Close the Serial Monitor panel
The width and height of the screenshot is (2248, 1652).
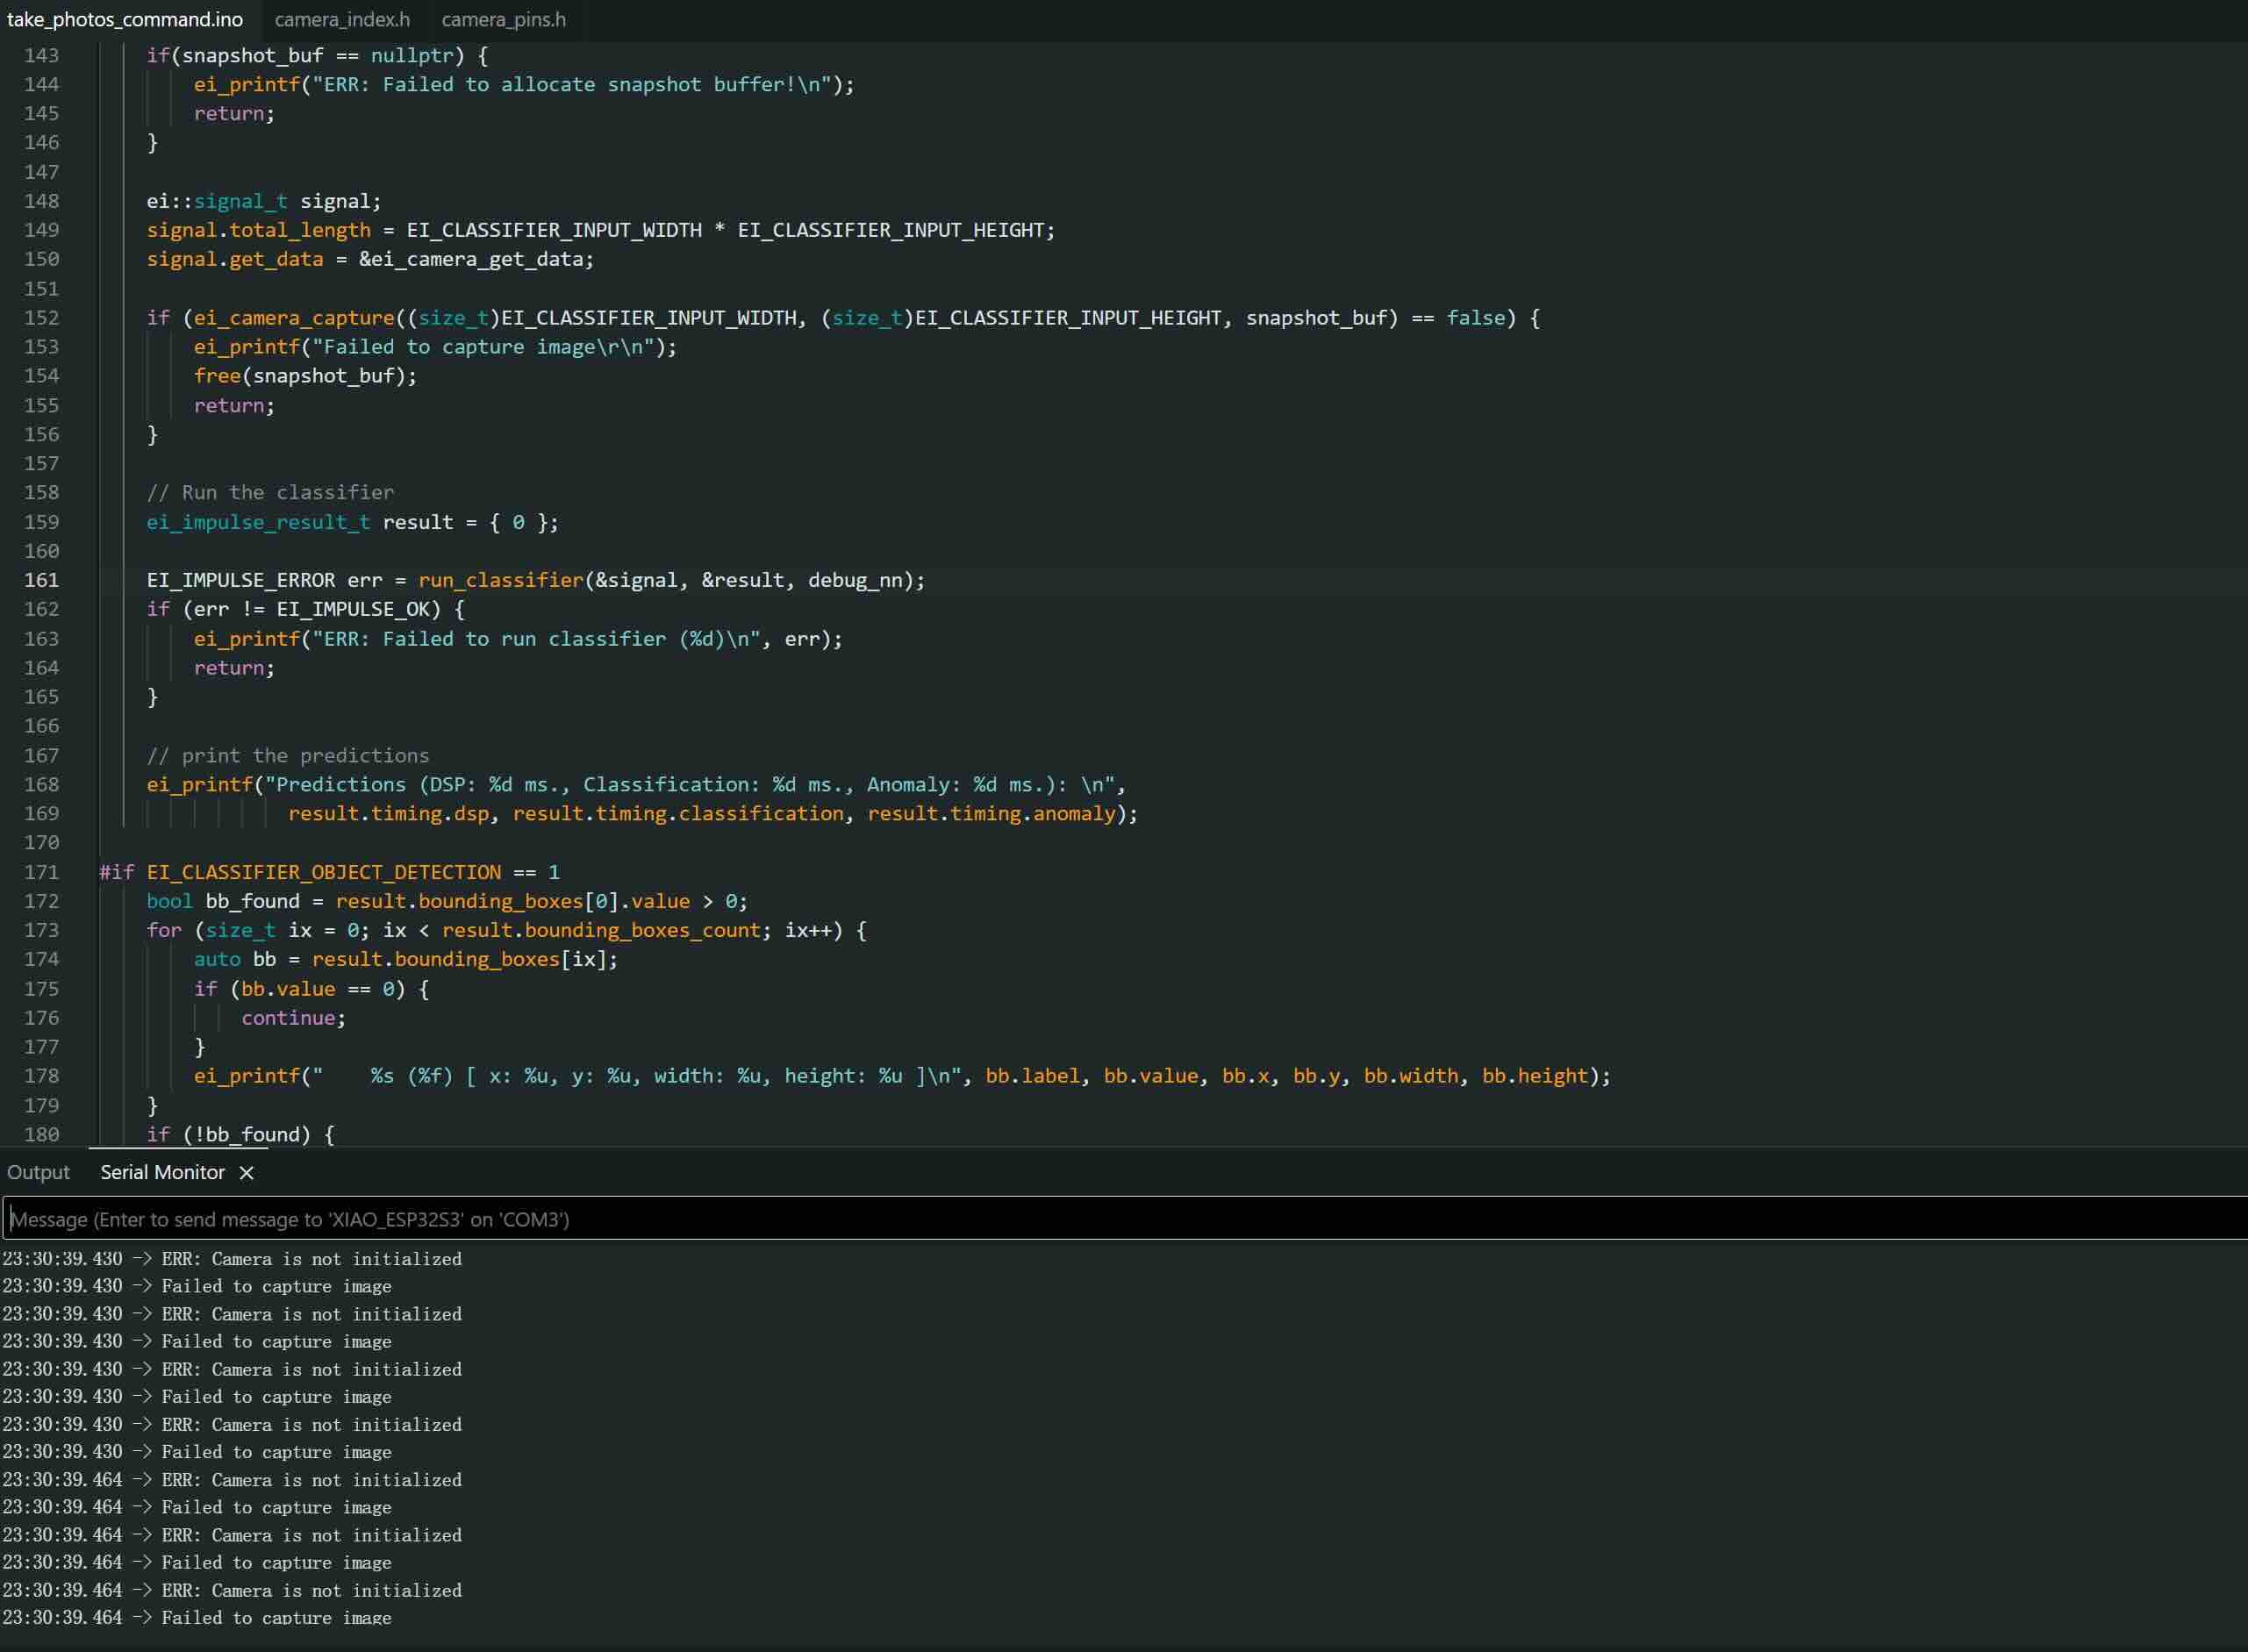[x=247, y=1173]
